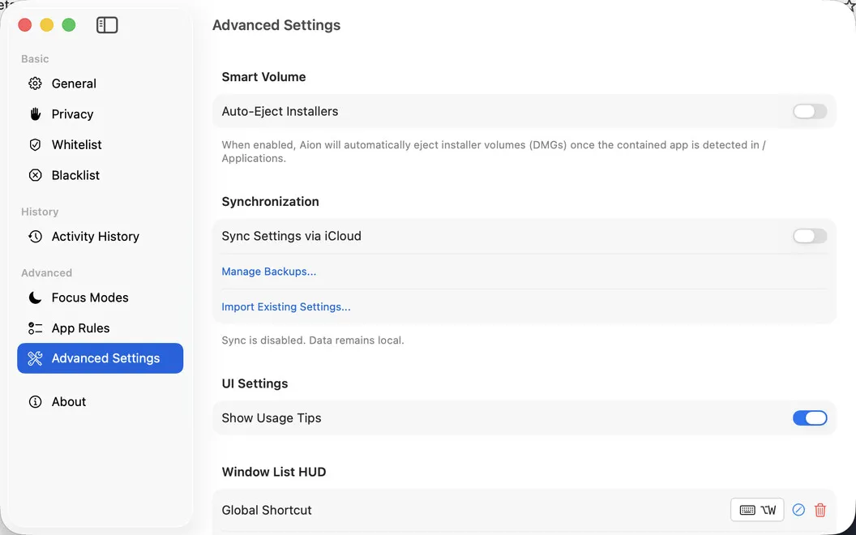The width and height of the screenshot is (856, 535).
Task: Click the "Sync is disabled. Data remains local." note
Action: [x=313, y=340]
